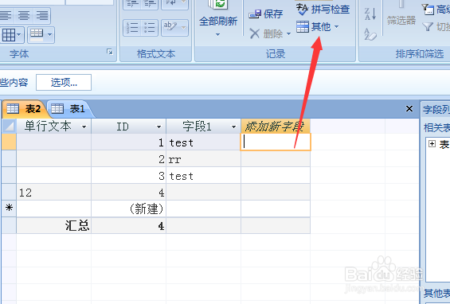Click the 汇总 totals row label cell

54,225
